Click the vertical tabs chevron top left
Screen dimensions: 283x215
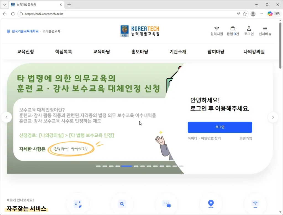[4, 4]
